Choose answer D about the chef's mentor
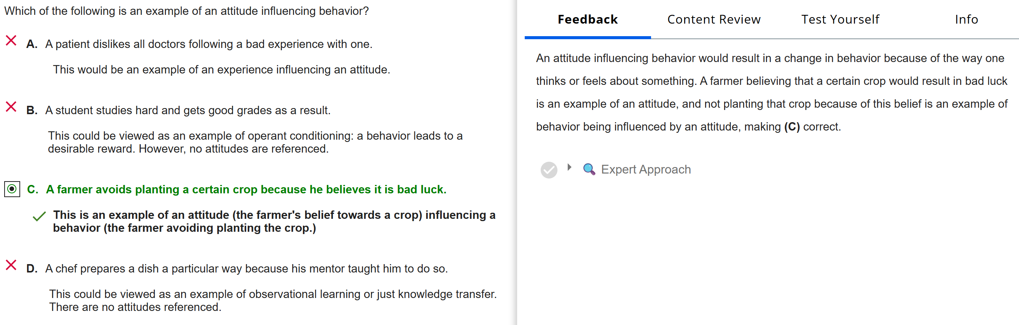The width and height of the screenshot is (1019, 325). click(246, 269)
